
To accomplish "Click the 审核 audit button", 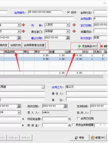I will (x=79, y=138).
